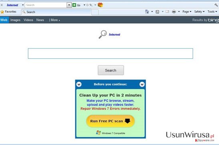Open the Page menu
This screenshot has height=145, width=219.
[187, 12]
